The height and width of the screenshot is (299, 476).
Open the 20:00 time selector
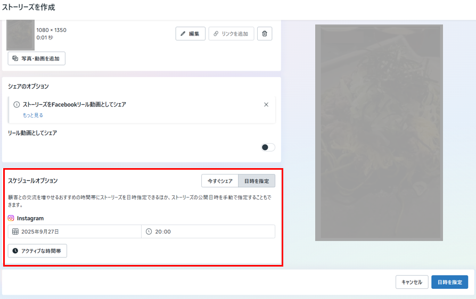click(208, 231)
